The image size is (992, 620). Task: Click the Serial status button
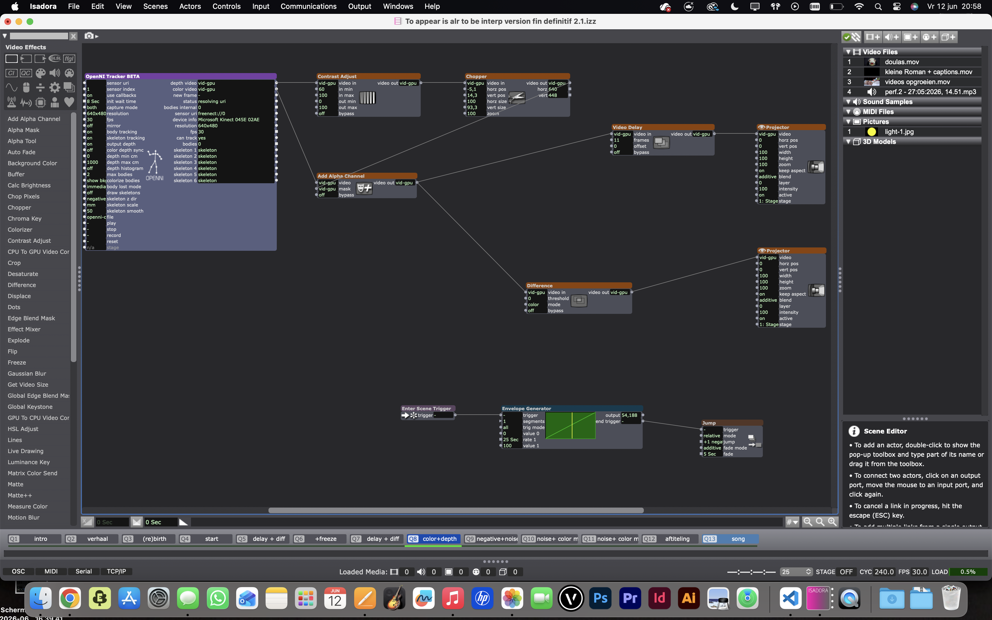pos(84,571)
